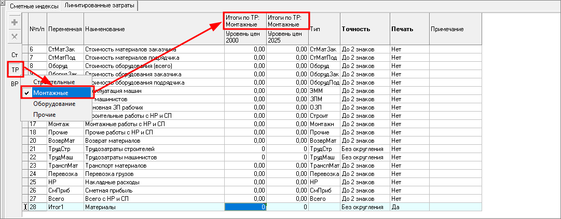
Task: Click the plus (add row) icon
Action: (15, 23)
